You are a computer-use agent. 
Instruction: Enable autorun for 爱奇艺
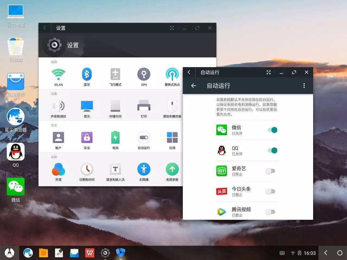click(270, 171)
